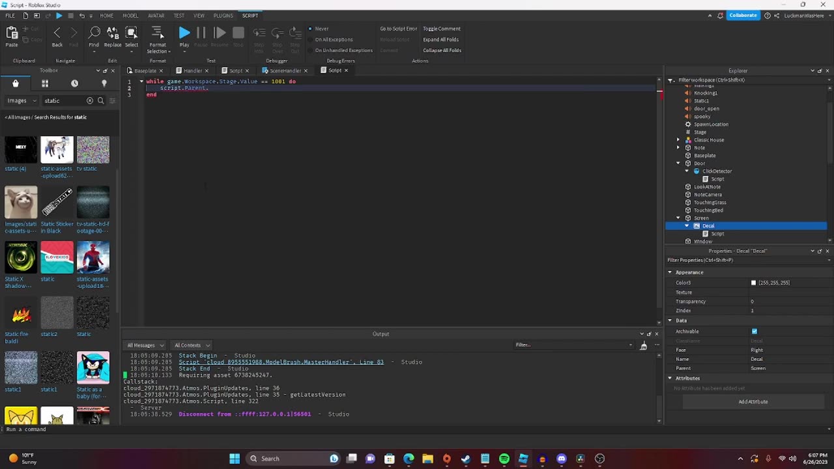
Task: Collapse the Data properties section
Action: (x=670, y=320)
